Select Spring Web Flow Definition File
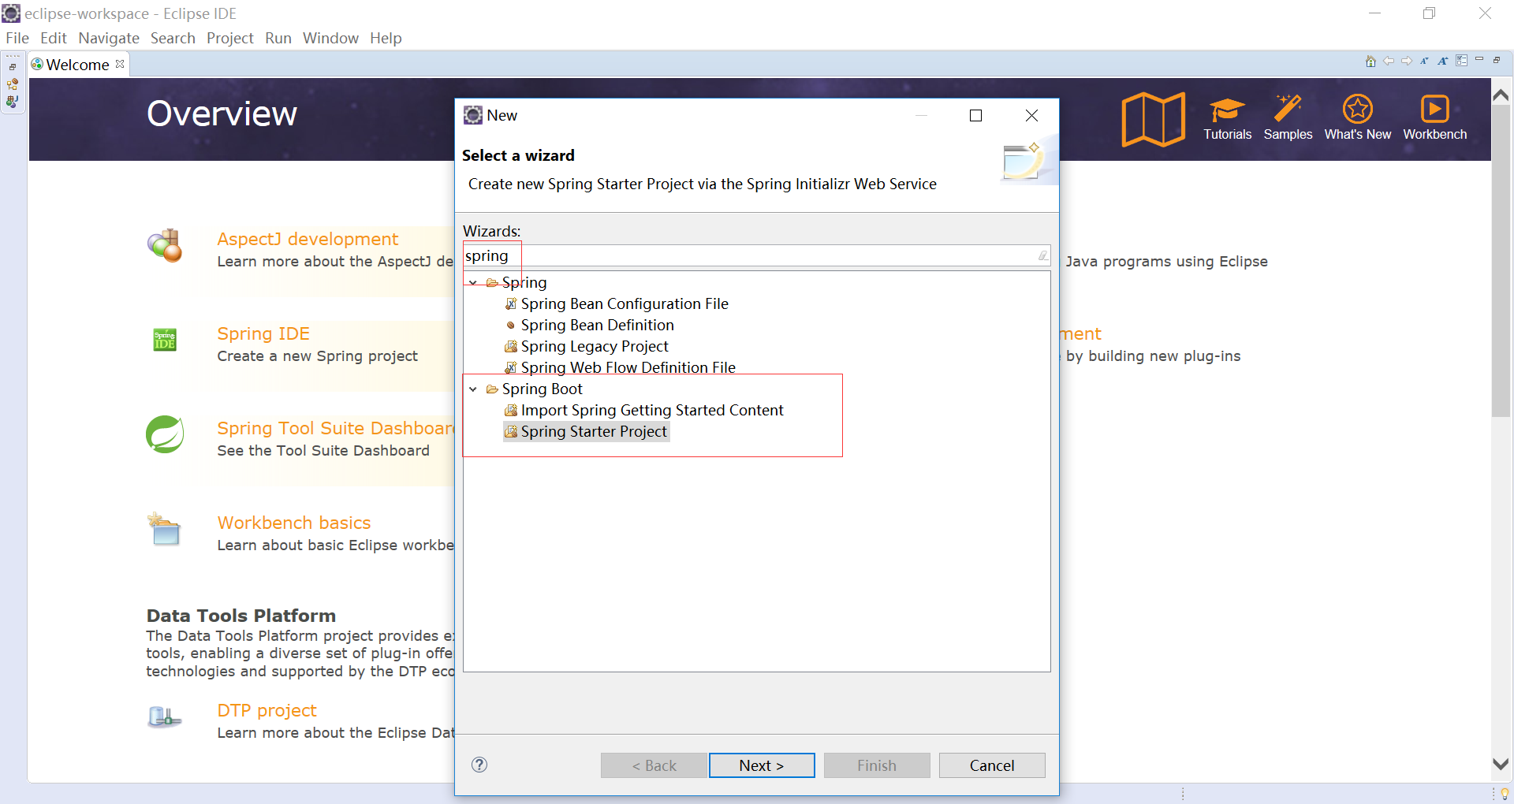The height and width of the screenshot is (804, 1514). pos(620,367)
